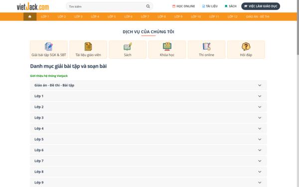Select Lớp 10 in orange menu
The width and height of the screenshot is (299, 187).
tap(196, 16)
